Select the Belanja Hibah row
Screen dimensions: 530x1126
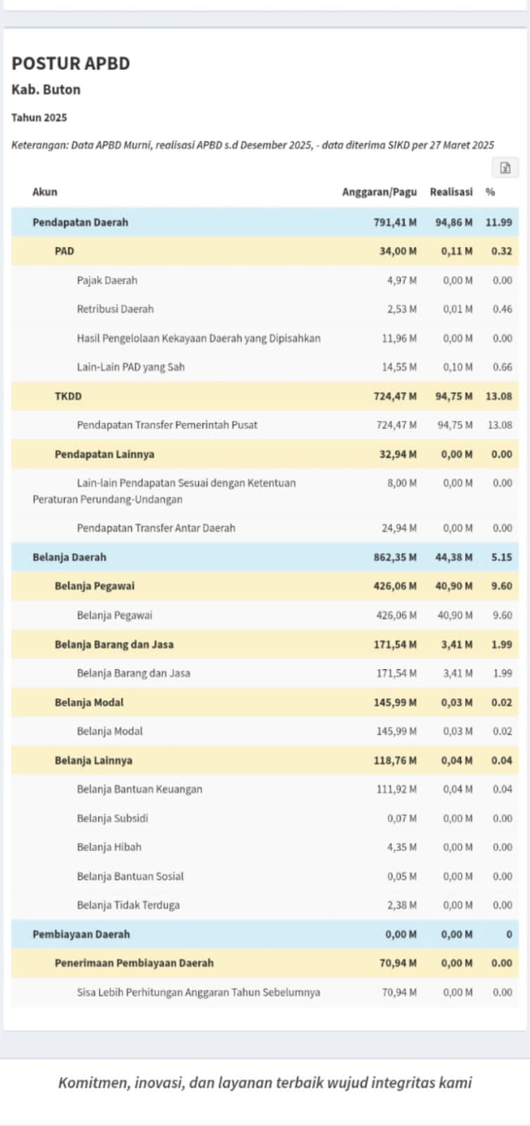[109, 847]
